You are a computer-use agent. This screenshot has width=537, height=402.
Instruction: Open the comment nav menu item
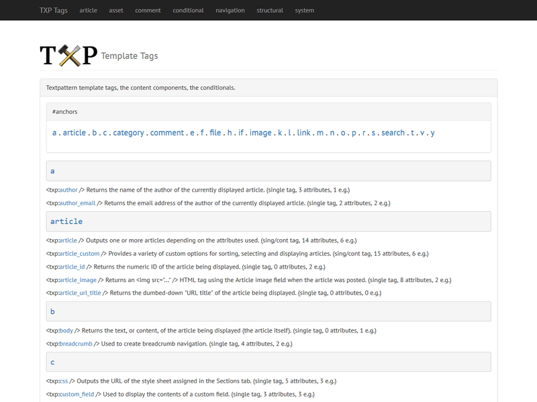[148, 10]
